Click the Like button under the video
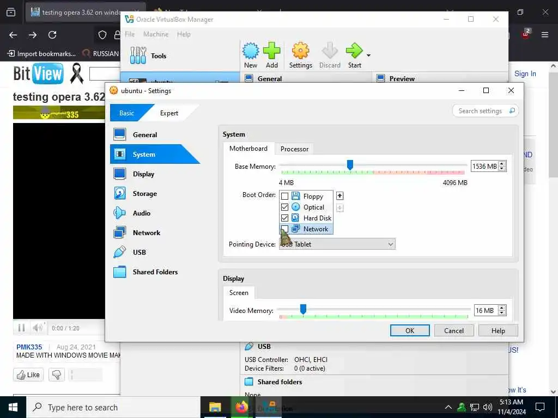Screen dimensions: 558x418 [28, 374]
